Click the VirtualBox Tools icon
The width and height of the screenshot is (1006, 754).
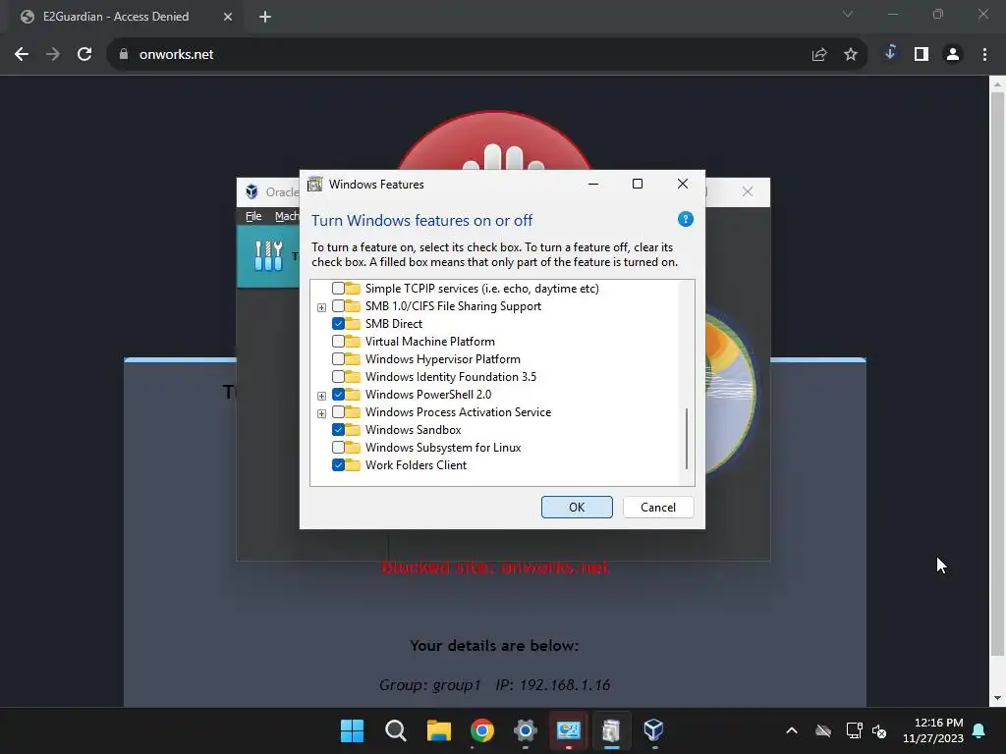268,256
